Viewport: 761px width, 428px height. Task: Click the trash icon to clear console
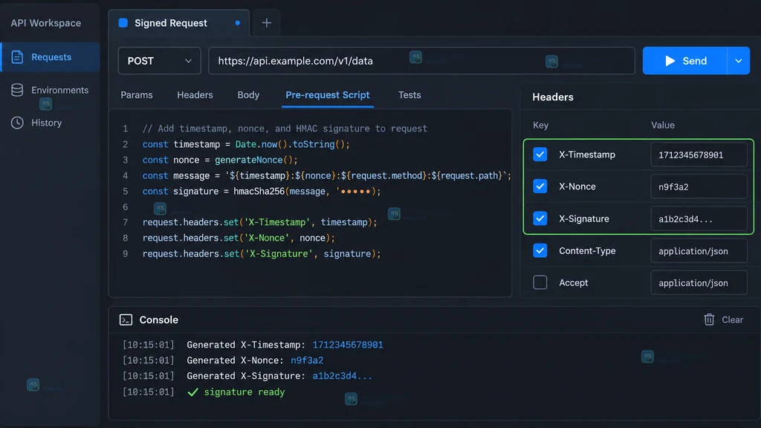tap(709, 320)
